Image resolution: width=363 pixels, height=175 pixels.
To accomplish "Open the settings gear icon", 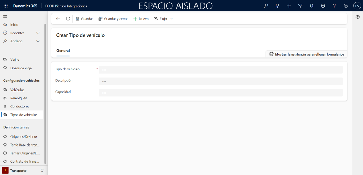I will (x=323, y=6).
